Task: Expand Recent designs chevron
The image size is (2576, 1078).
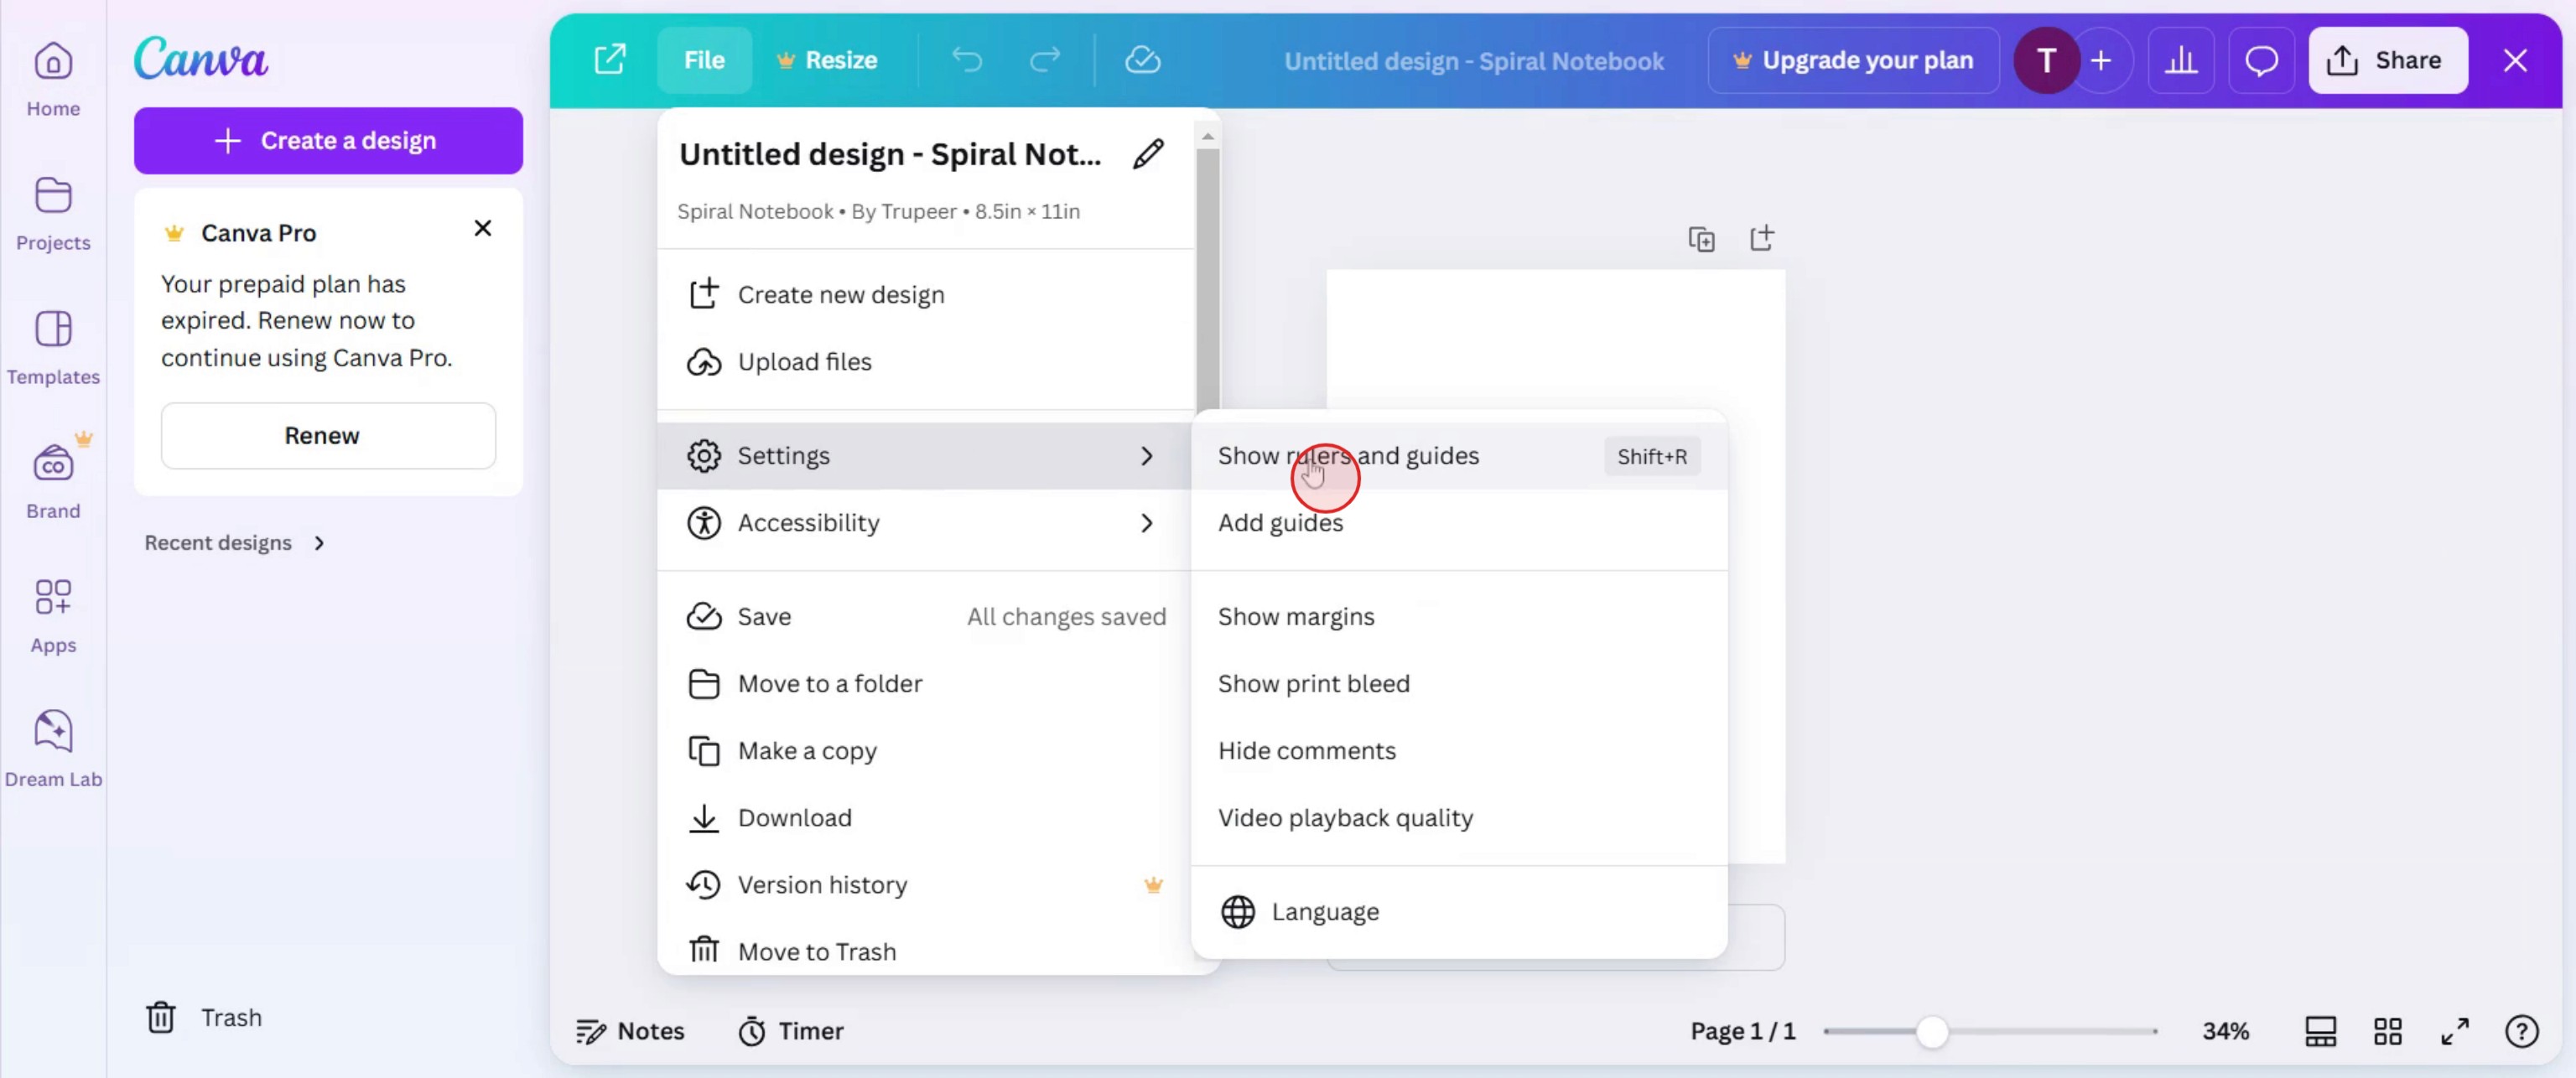Action: coord(319,543)
